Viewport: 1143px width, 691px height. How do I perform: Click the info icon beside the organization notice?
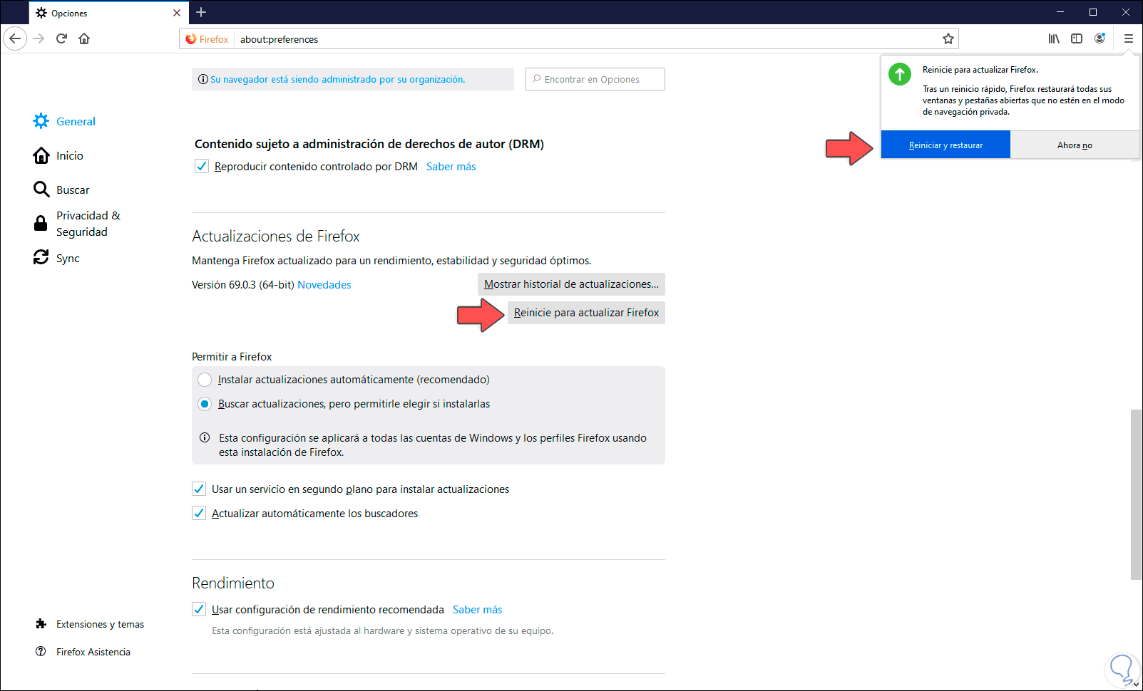[203, 79]
